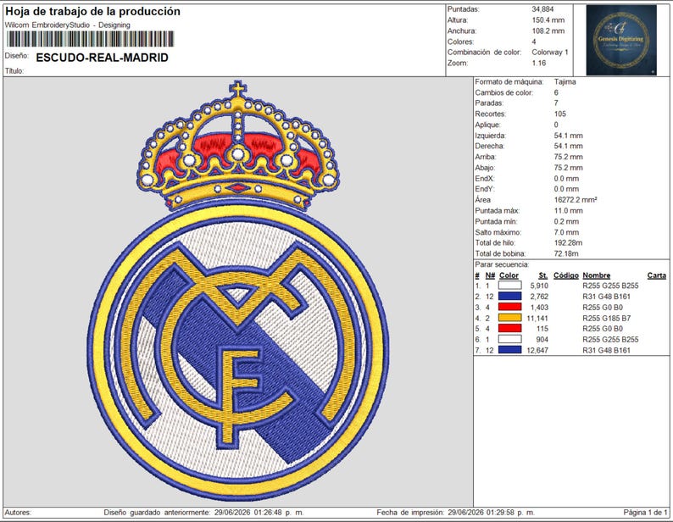Select the blue swatch in sequence row 2
The image size is (673, 522).
[509, 297]
